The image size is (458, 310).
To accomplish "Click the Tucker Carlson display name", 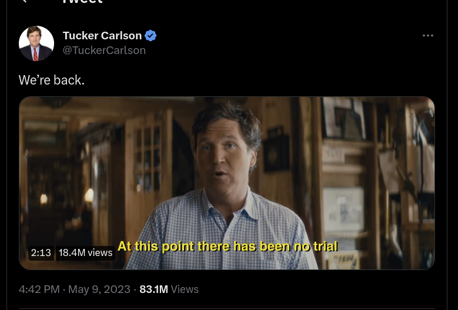I will pyautogui.click(x=102, y=36).
